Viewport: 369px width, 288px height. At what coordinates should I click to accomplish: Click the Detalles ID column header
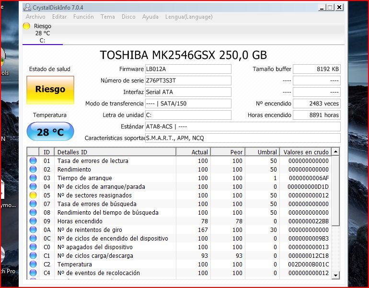[x=115, y=152]
